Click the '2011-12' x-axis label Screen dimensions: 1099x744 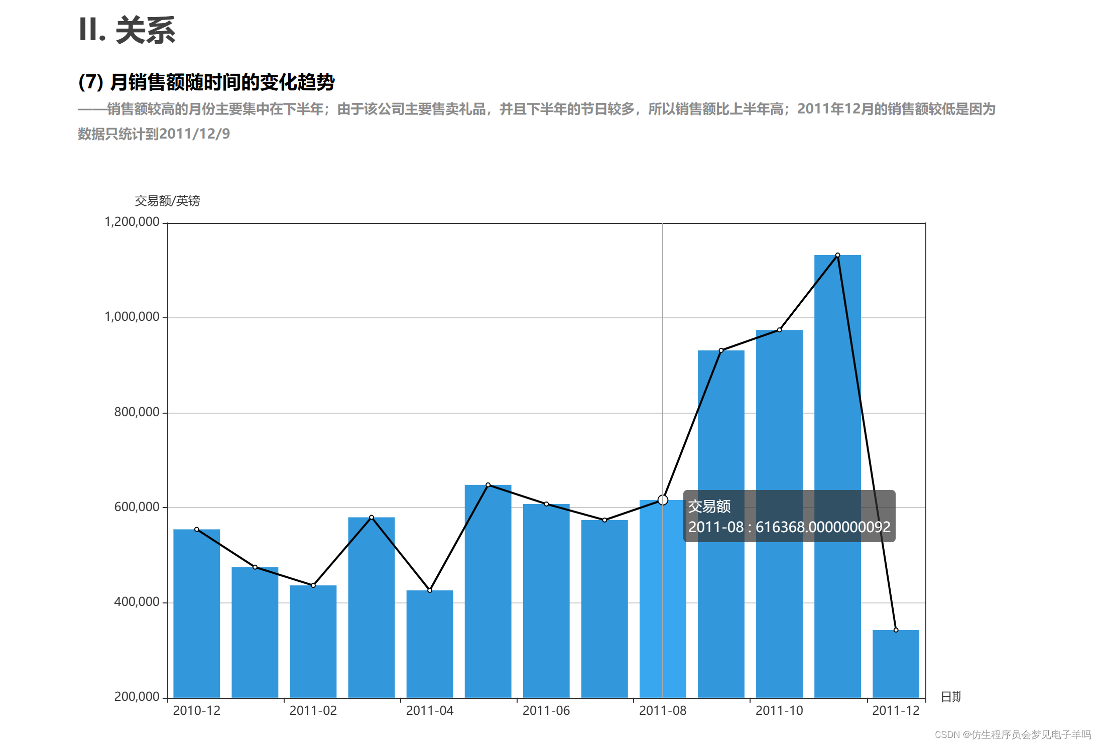[x=895, y=710]
